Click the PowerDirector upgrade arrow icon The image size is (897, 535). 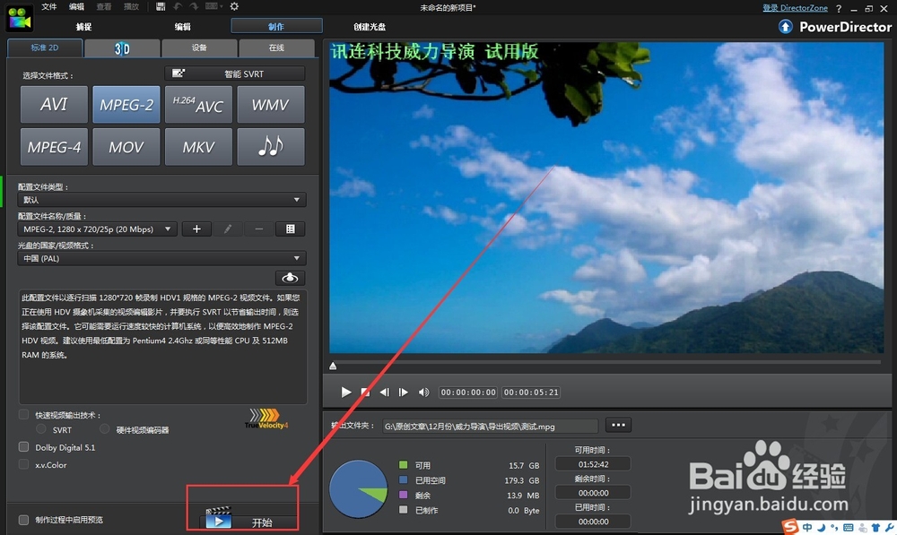pyautogui.click(x=786, y=27)
